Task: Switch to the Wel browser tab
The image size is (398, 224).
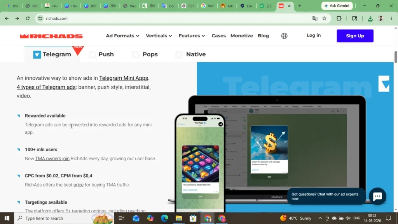Action: pyautogui.click(x=129, y=6)
